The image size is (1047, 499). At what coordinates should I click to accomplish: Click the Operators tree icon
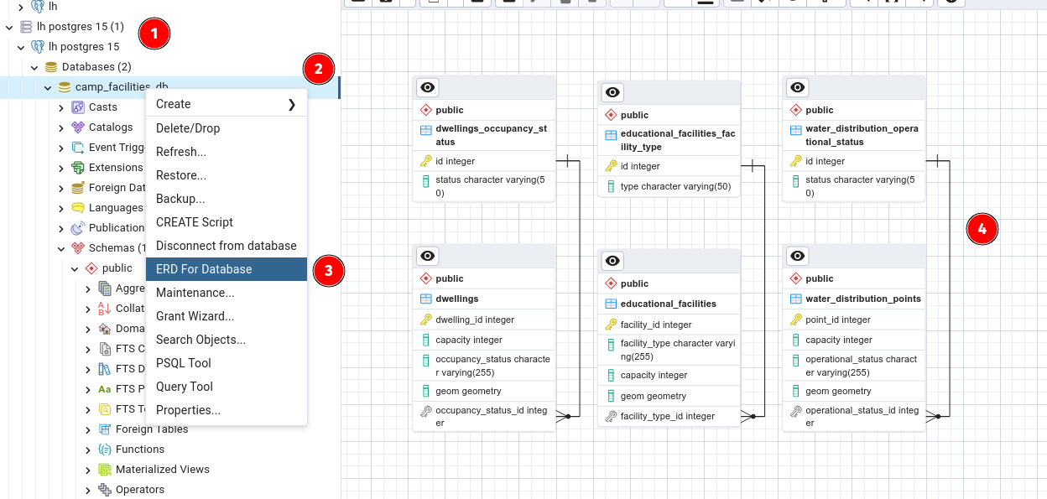tap(105, 490)
